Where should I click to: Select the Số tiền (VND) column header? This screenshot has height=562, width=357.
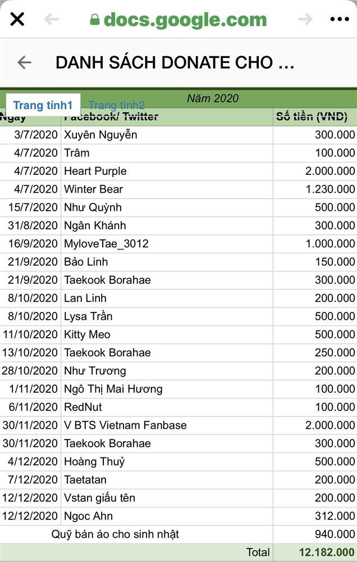312,117
